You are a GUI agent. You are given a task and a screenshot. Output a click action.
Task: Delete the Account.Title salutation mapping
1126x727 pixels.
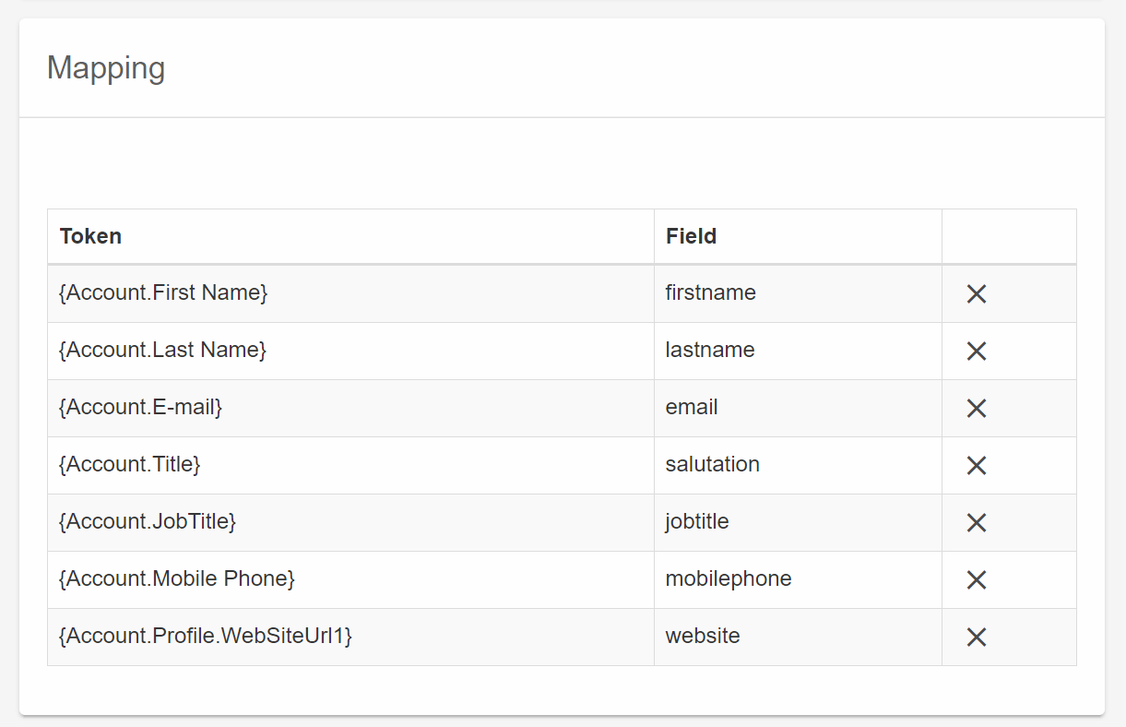[x=976, y=466]
